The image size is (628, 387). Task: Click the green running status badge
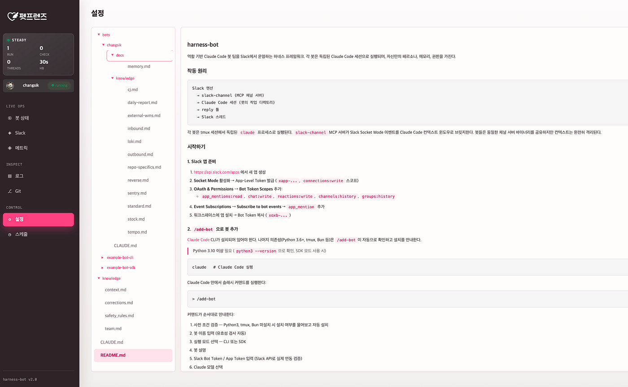[x=59, y=85]
